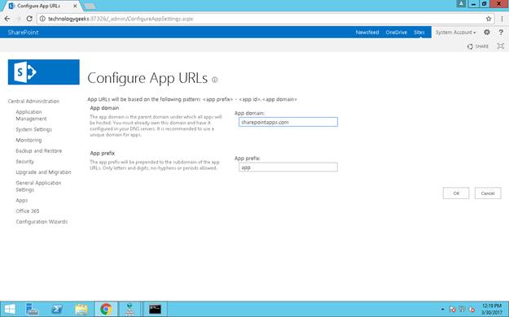
Task: Go to Newsfeed
Action: (367, 32)
